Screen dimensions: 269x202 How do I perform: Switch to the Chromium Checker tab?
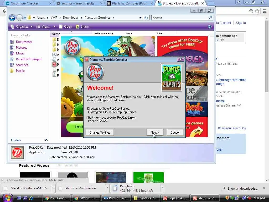(28, 3)
